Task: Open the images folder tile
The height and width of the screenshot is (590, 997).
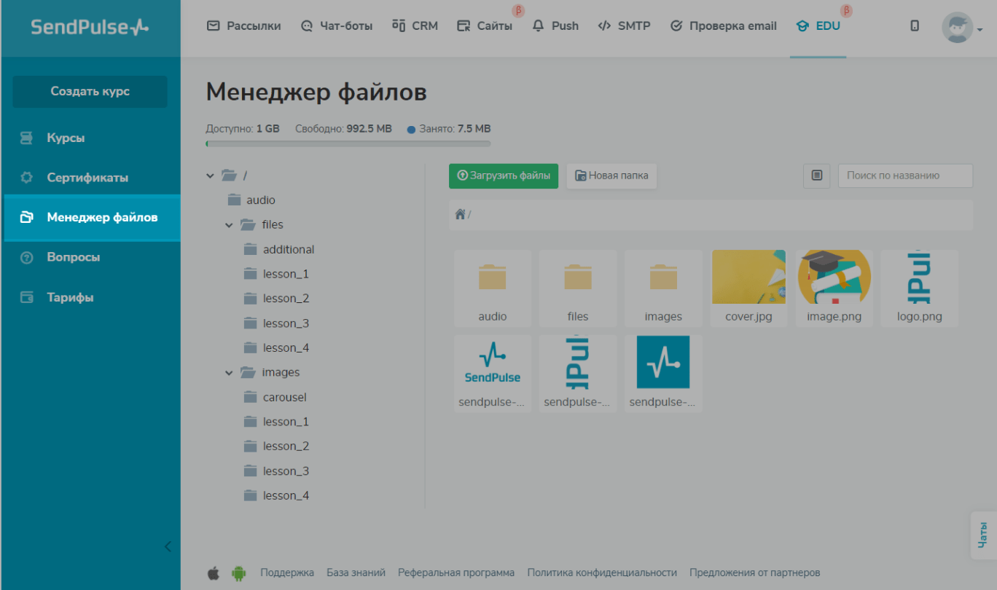Action: [x=663, y=288]
